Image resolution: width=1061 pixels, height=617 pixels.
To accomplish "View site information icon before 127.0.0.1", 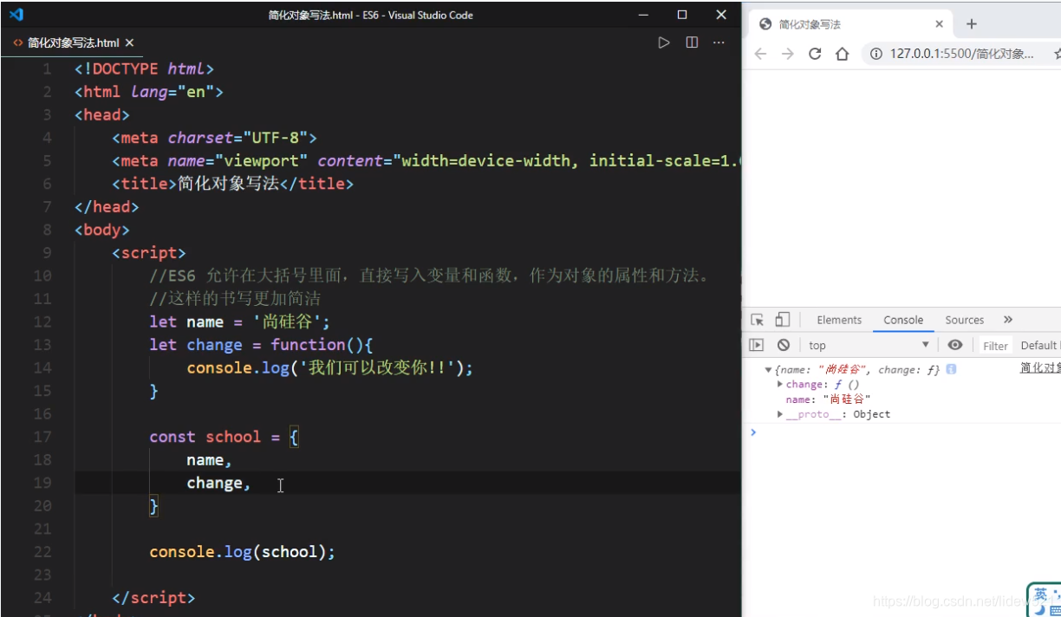I will coord(875,54).
